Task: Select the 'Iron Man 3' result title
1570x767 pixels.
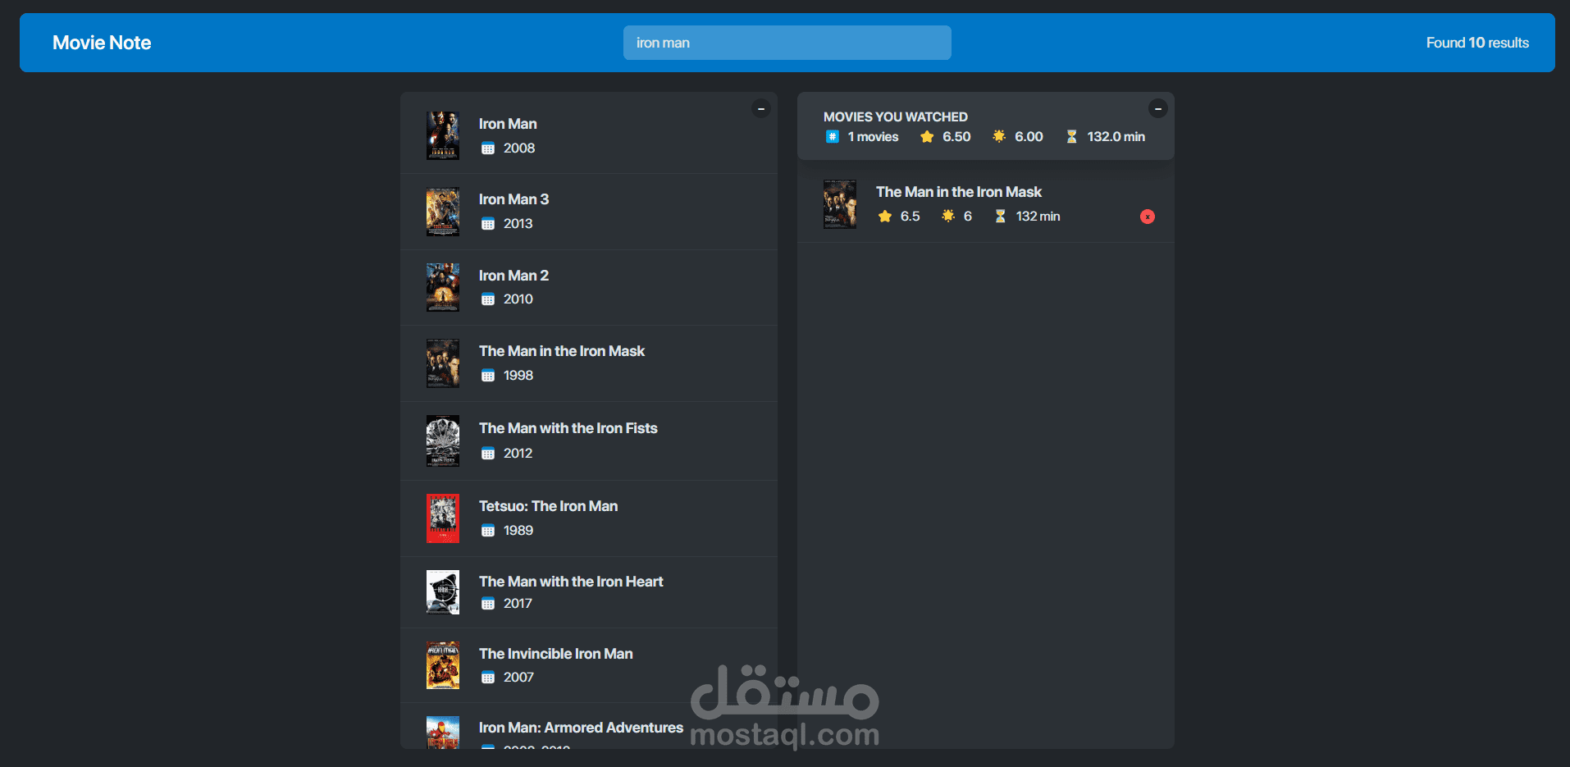Action: [513, 199]
